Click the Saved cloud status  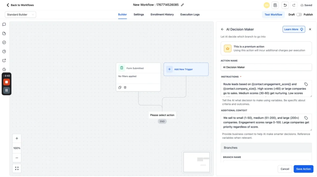click(306, 5)
